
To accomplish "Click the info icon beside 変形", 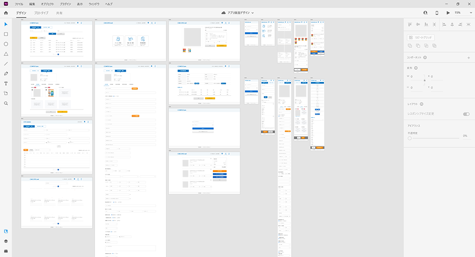I will coord(416,68).
